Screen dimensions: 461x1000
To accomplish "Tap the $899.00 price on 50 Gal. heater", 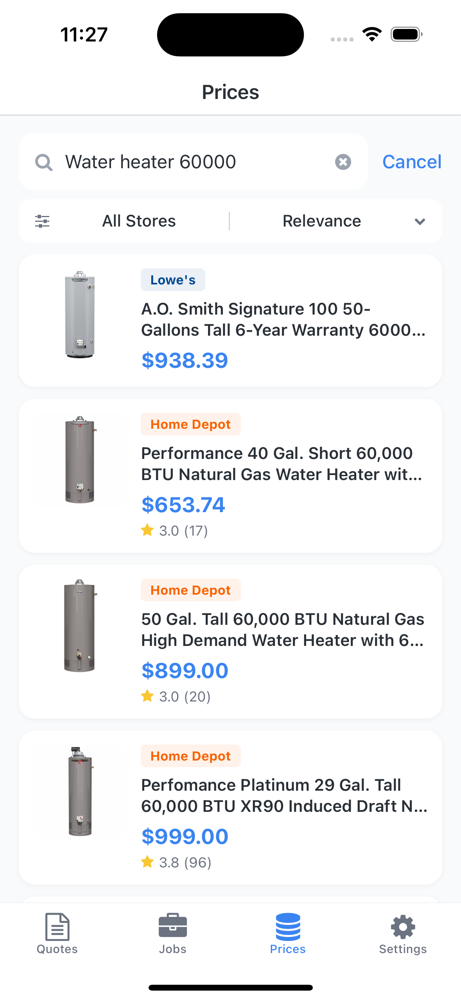I will click(185, 671).
